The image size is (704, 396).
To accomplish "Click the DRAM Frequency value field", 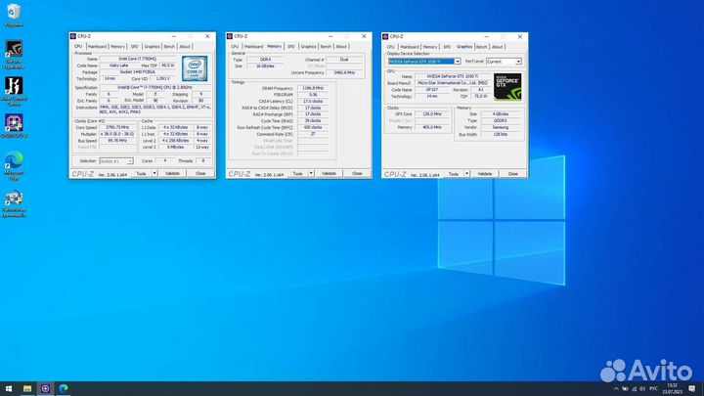I will [313, 88].
